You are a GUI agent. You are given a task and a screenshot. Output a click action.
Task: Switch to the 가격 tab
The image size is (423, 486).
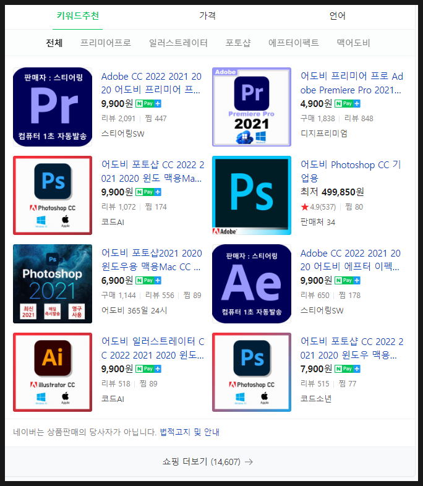click(x=207, y=15)
